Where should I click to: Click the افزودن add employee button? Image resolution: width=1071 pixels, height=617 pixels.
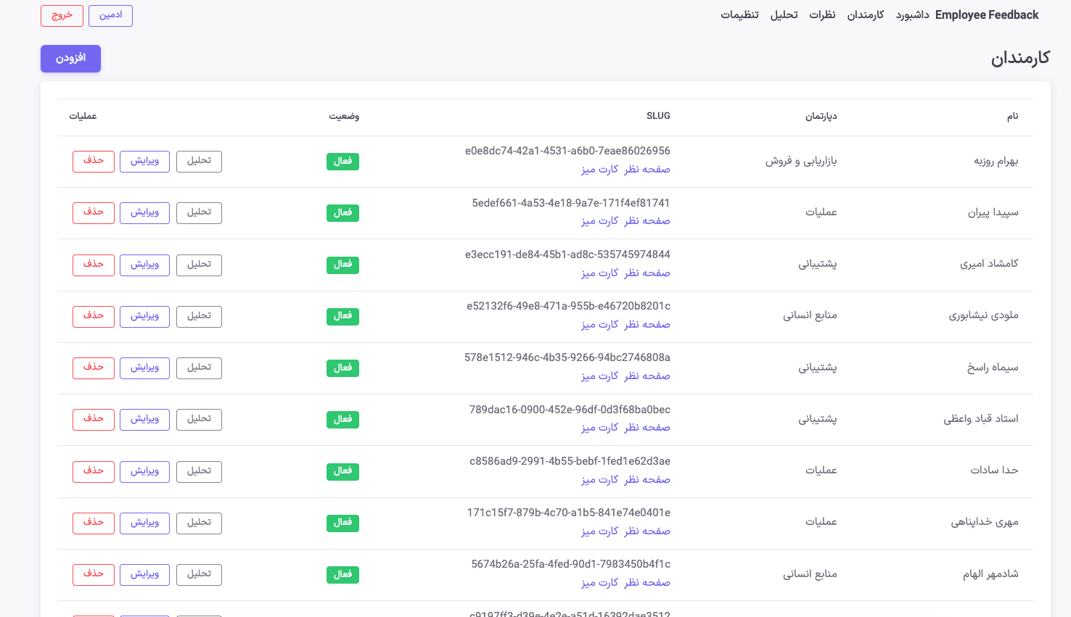tap(70, 59)
